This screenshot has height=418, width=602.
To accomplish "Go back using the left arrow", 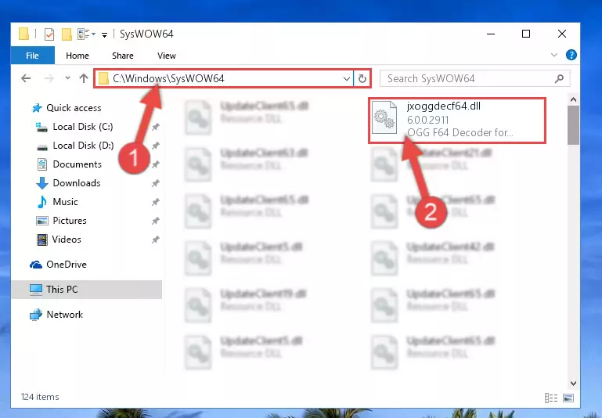I will (x=26, y=78).
